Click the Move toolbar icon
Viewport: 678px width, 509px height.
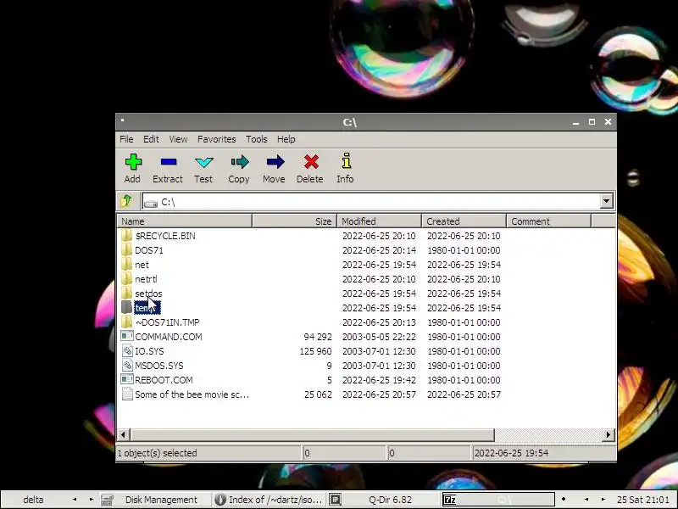275,162
